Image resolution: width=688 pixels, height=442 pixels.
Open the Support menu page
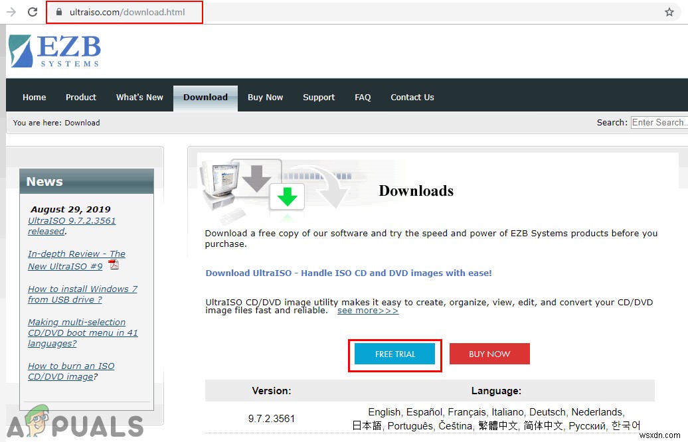click(319, 98)
